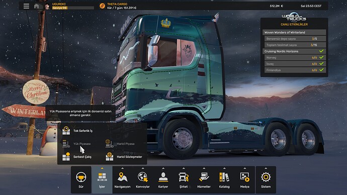347x195 pixels.
Task: Open the Cruising Nordic Horizons event
Action: [x=294, y=51]
